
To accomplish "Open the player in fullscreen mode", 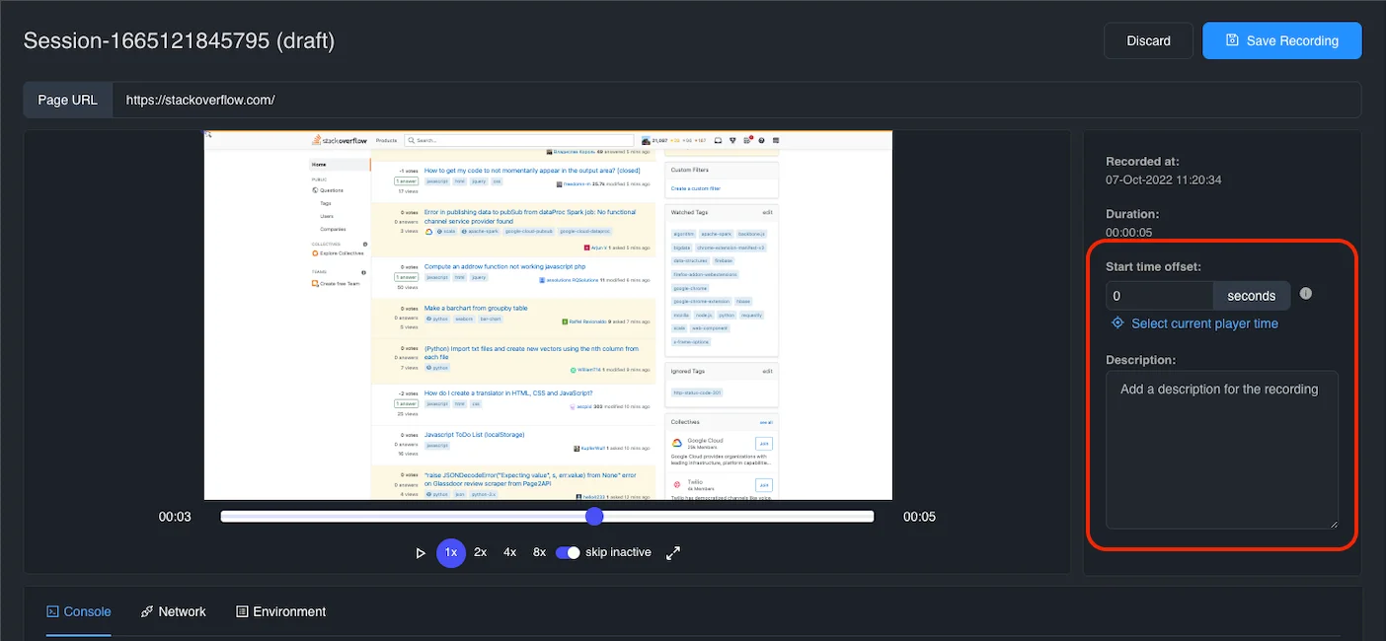I will click(x=673, y=552).
